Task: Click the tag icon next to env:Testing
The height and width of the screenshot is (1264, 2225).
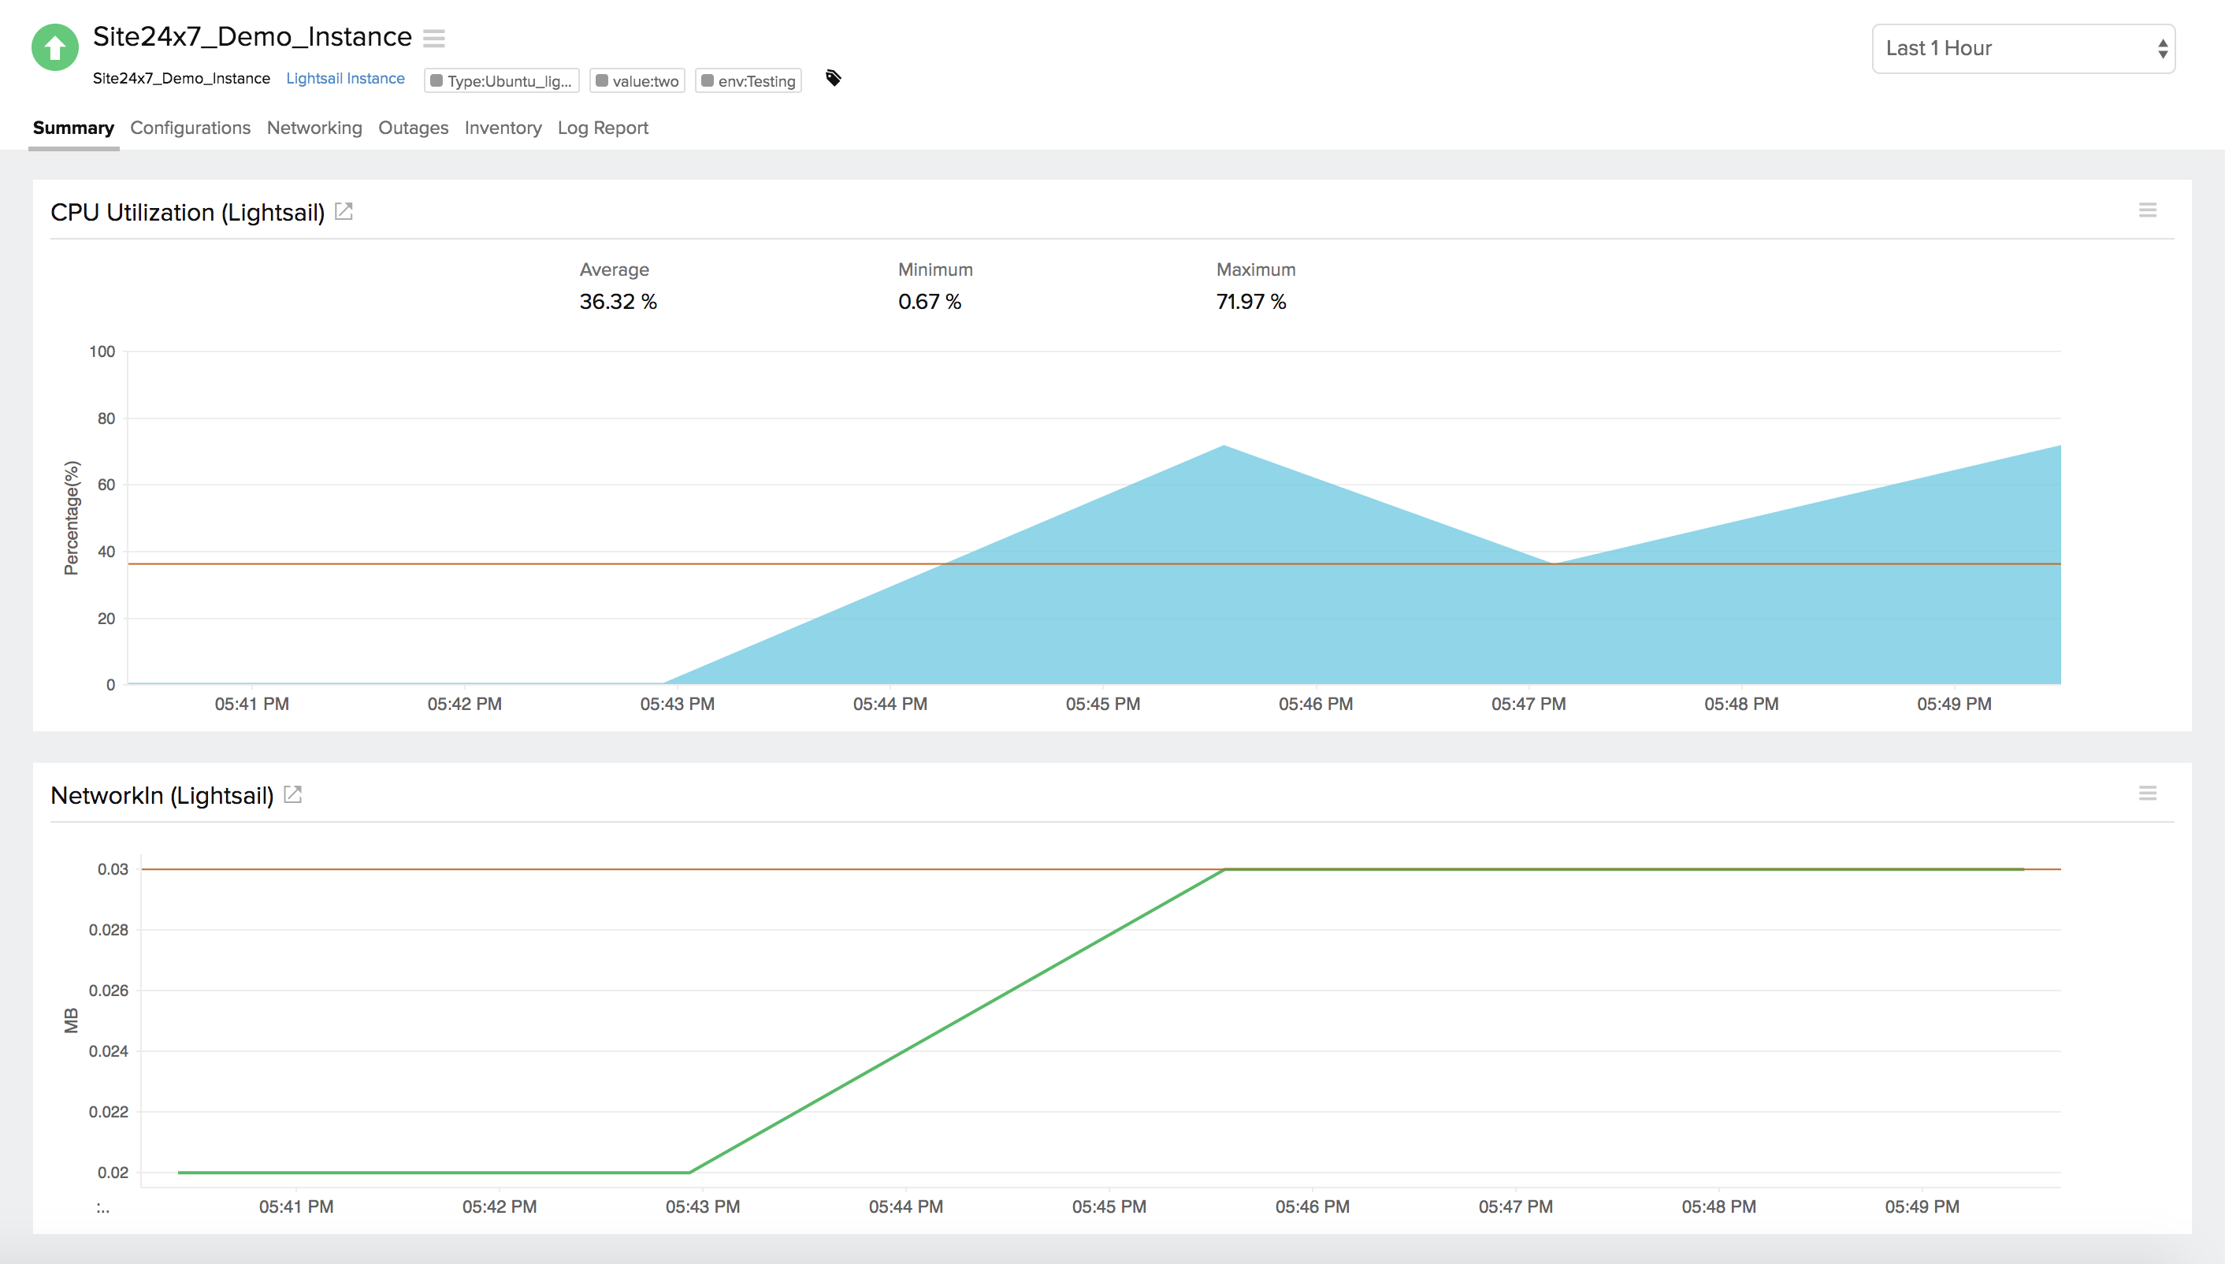Action: (x=833, y=78)
